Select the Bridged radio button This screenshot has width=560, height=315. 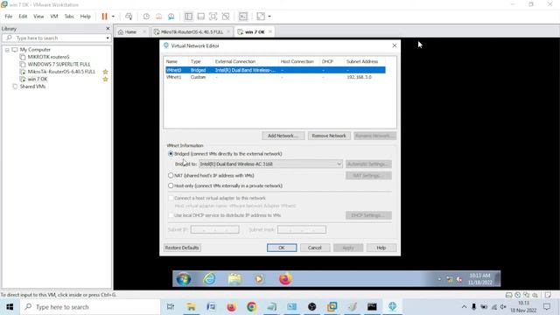coord(171,154)
